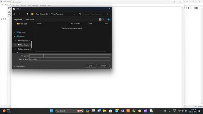Expand the address bar path history dropdown
This screenshot has height=114, width=203.
point(75,14)
